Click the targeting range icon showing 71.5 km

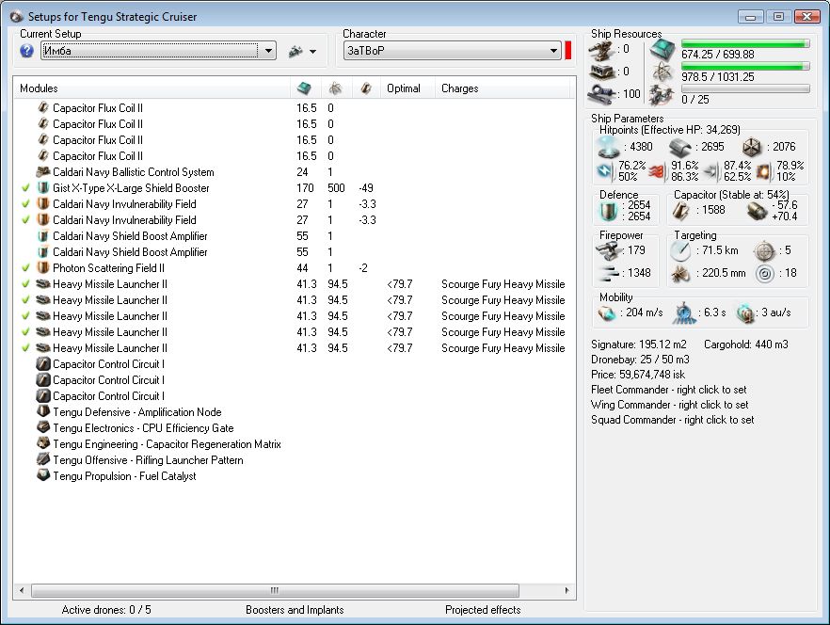pos(680,250)
